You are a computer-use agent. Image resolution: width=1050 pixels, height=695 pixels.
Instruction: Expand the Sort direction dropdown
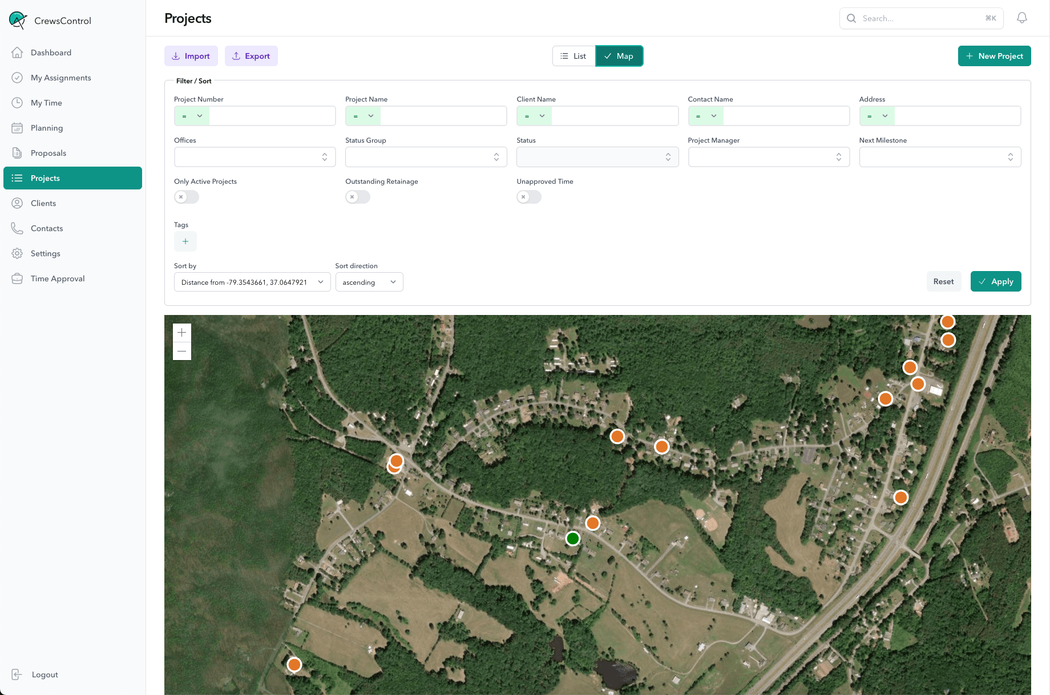click(x=369, y=282)
